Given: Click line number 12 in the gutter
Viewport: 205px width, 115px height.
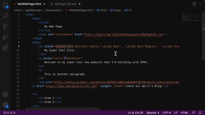Looking at the screenshot, I should [18, 58].
